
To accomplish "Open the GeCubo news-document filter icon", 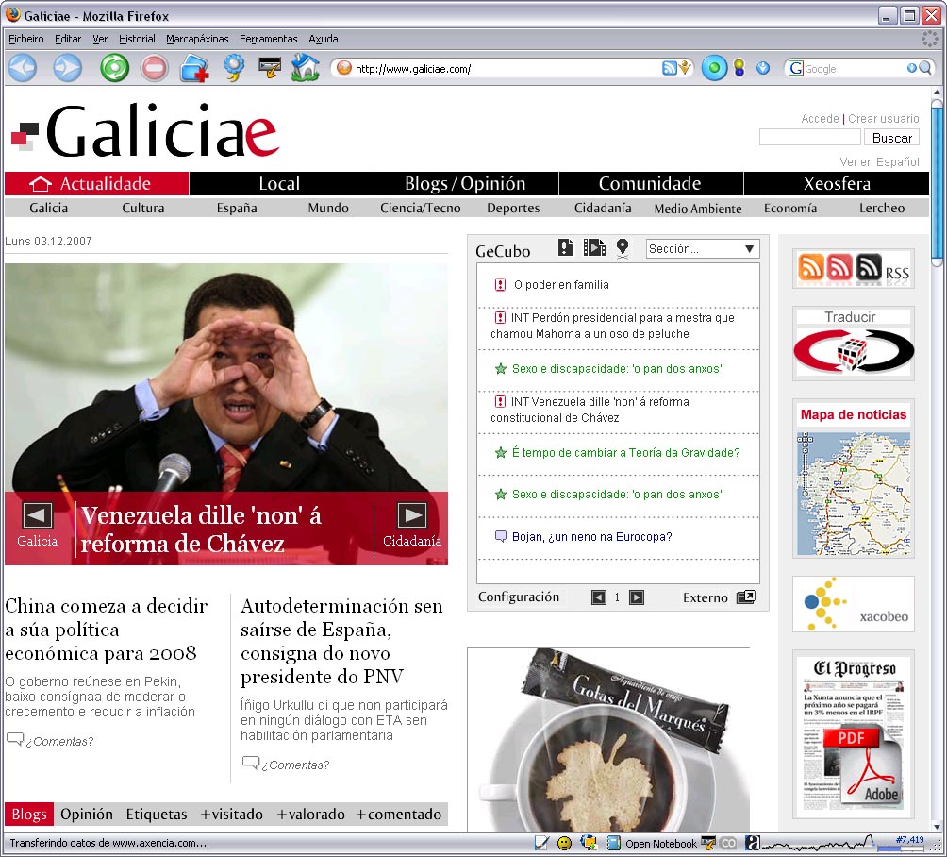I will coord(565,247).
